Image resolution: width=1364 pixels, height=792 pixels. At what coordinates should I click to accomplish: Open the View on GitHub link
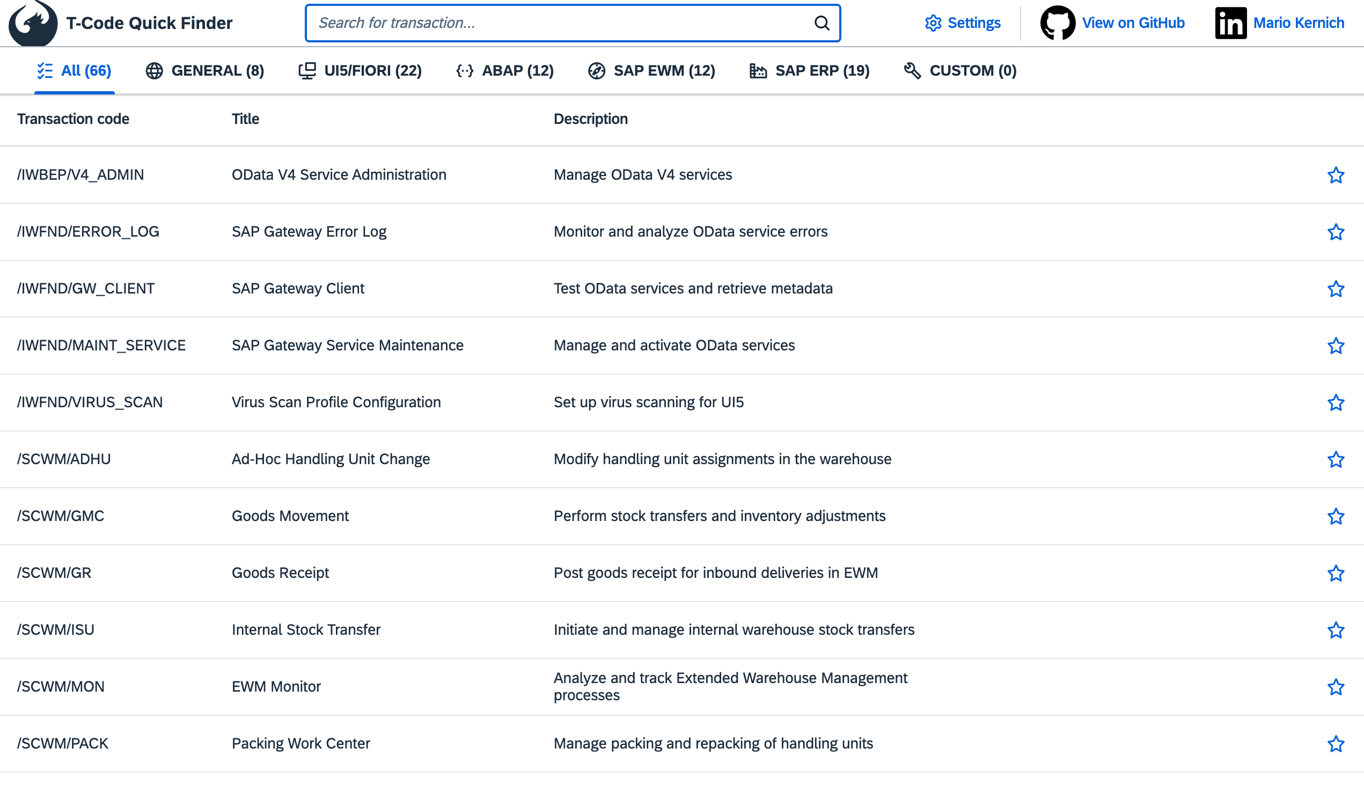(x=1133, y=23)
